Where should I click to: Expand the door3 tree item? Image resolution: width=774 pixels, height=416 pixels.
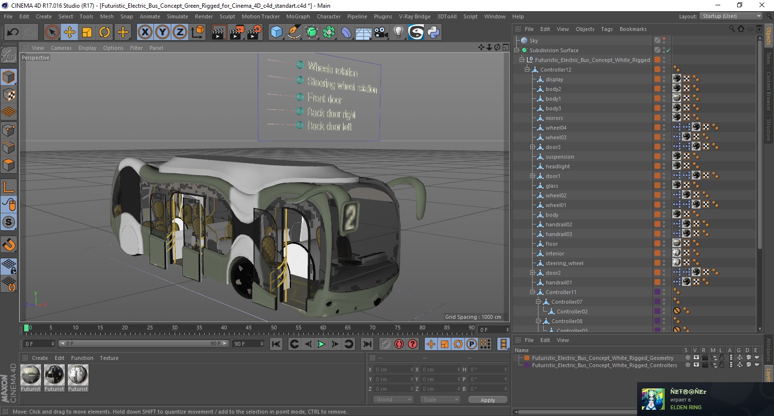coord(533,147)
